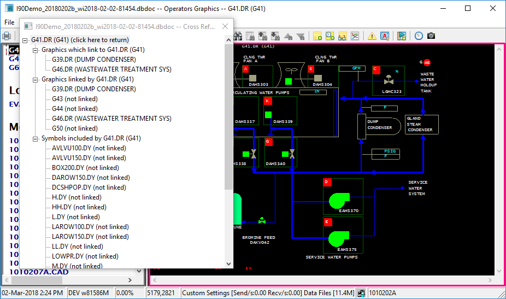The image size is (506, 299).
Task: Click the grayed find previous arrow icon
Action: (288, 36)
